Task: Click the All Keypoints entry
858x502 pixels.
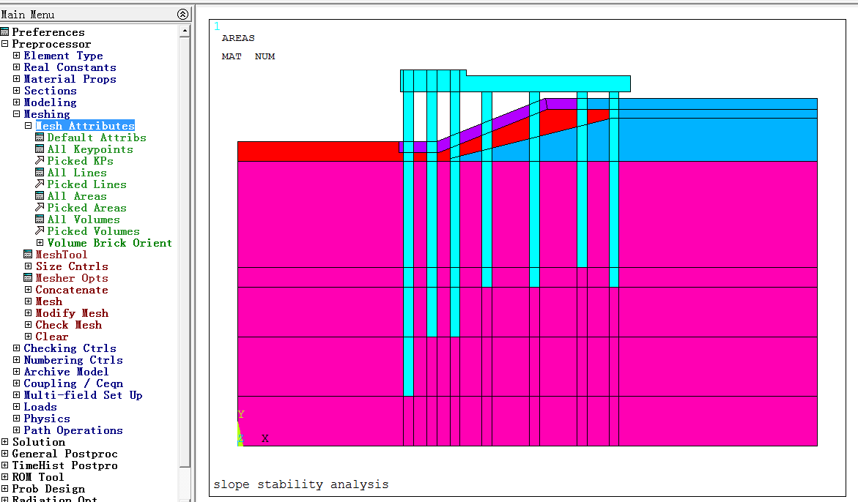Action: point(89,149)
